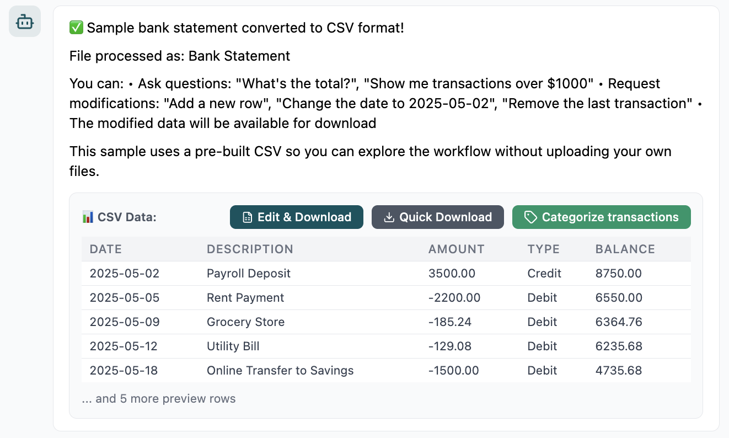Click the "and 5 more preview rows" text
The width and height of the screenshot is (729, 438).
click(159, 399)
